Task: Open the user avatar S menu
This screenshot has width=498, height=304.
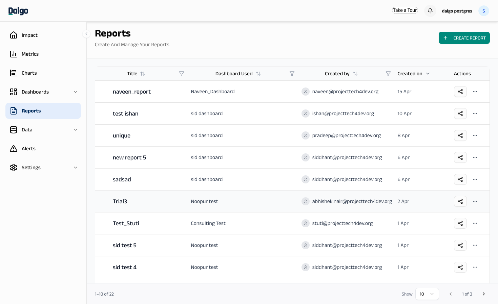Action: point(484,11)
